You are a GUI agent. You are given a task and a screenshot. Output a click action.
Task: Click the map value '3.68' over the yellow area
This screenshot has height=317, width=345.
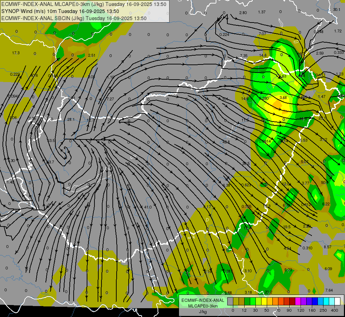click(x=283, y=98)
